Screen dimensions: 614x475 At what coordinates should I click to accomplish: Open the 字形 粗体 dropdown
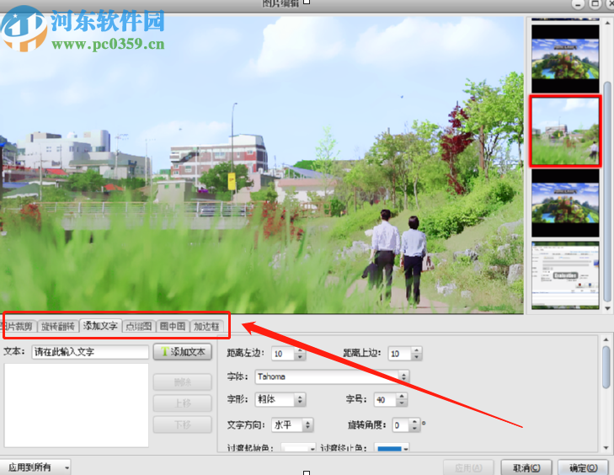280,399
